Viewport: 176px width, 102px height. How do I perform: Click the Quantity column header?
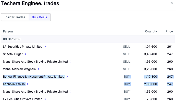tap(151, 32)
